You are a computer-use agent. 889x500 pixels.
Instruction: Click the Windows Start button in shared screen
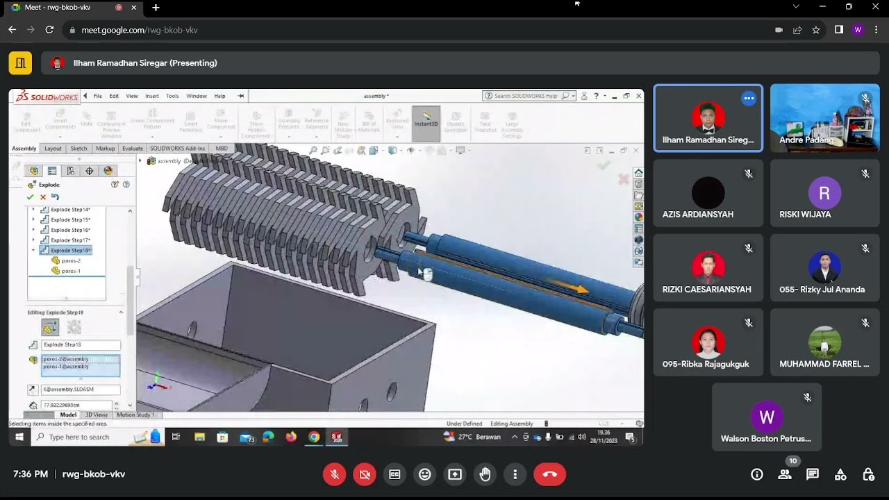19,437
